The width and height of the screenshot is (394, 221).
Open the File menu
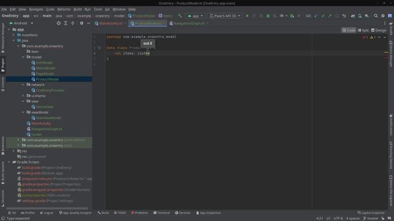point(4,9)
